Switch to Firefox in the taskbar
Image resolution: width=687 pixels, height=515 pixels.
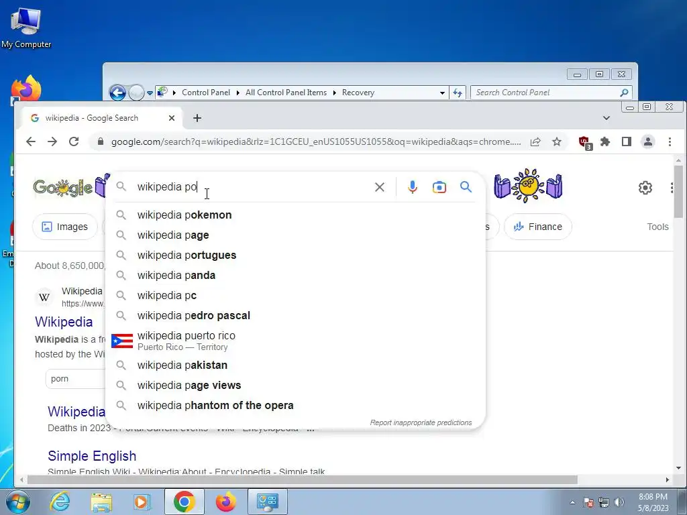(x=226, y=502)
